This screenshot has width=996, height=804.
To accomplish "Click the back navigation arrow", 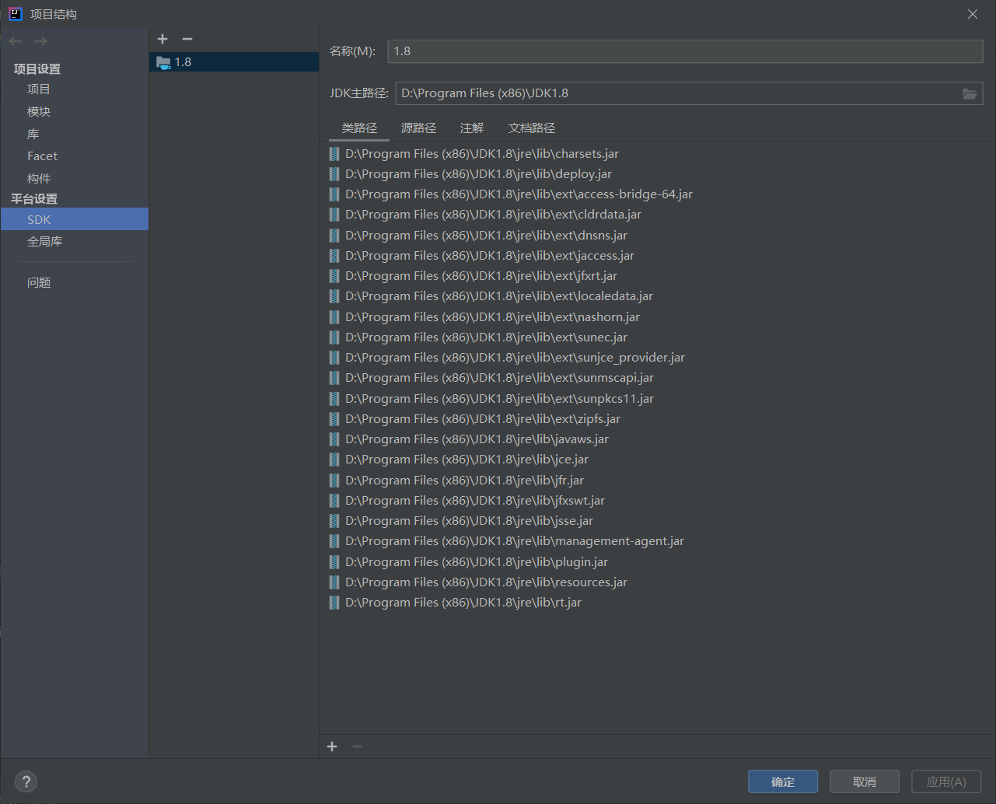I will point(14,40).
